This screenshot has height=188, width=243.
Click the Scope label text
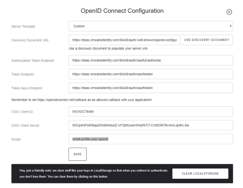click(x=16, y=139)
